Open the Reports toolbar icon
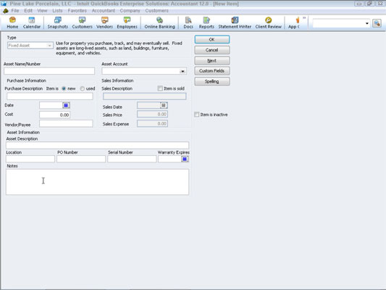Screen dimensions: 386x290 [206, 23]
